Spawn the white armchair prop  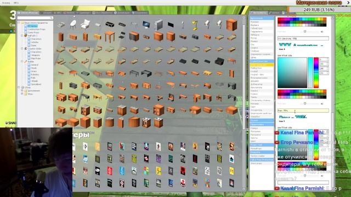[85, 24]
